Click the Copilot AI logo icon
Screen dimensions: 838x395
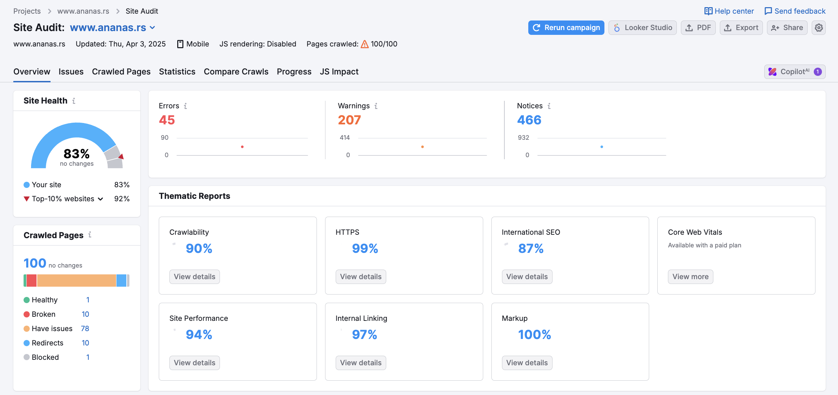coord(772,72)
